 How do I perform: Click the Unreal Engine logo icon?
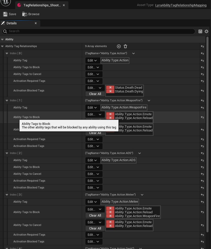pos(6,2)
